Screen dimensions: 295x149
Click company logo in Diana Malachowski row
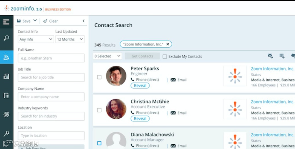point(235,141)
